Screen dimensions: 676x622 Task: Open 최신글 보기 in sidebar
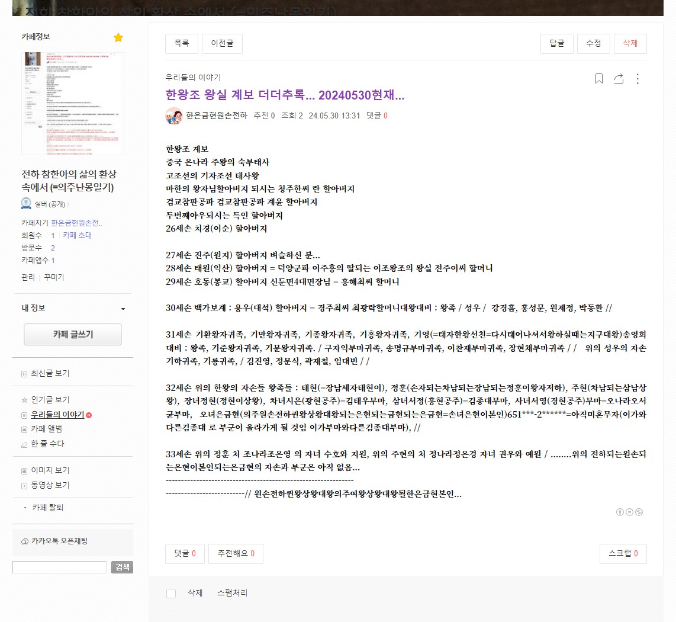coord(50,373)
